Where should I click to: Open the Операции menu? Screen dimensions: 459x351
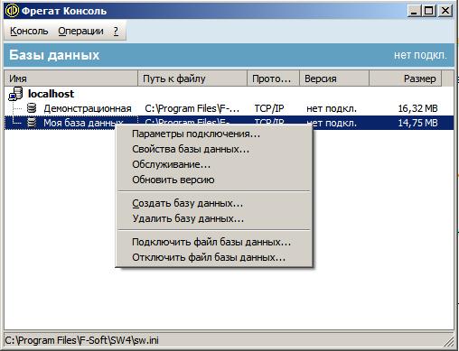click(80, 31)
